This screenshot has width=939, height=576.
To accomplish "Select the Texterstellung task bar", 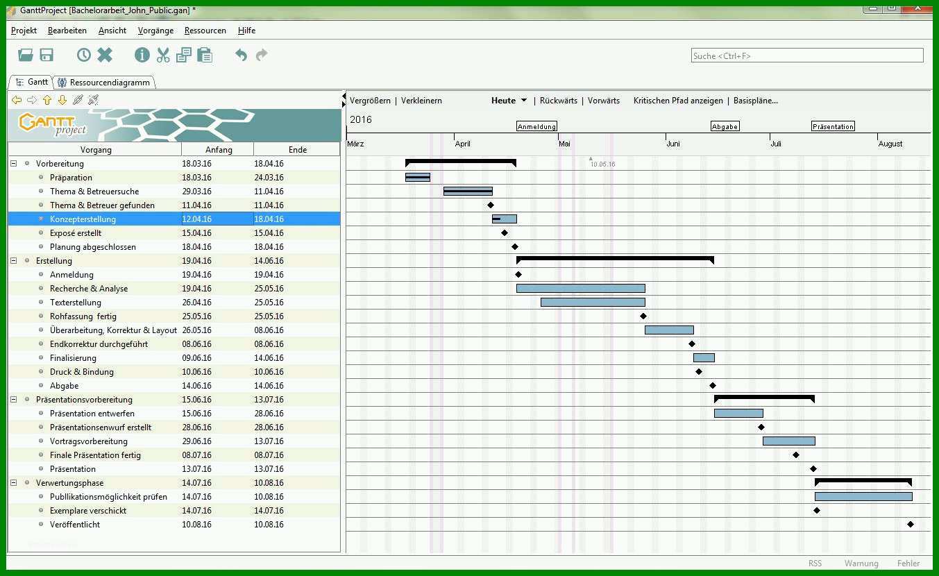I will point(593,303).
